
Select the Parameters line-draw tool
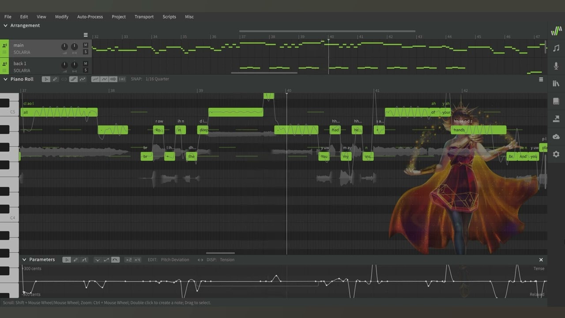click(84, 260)
